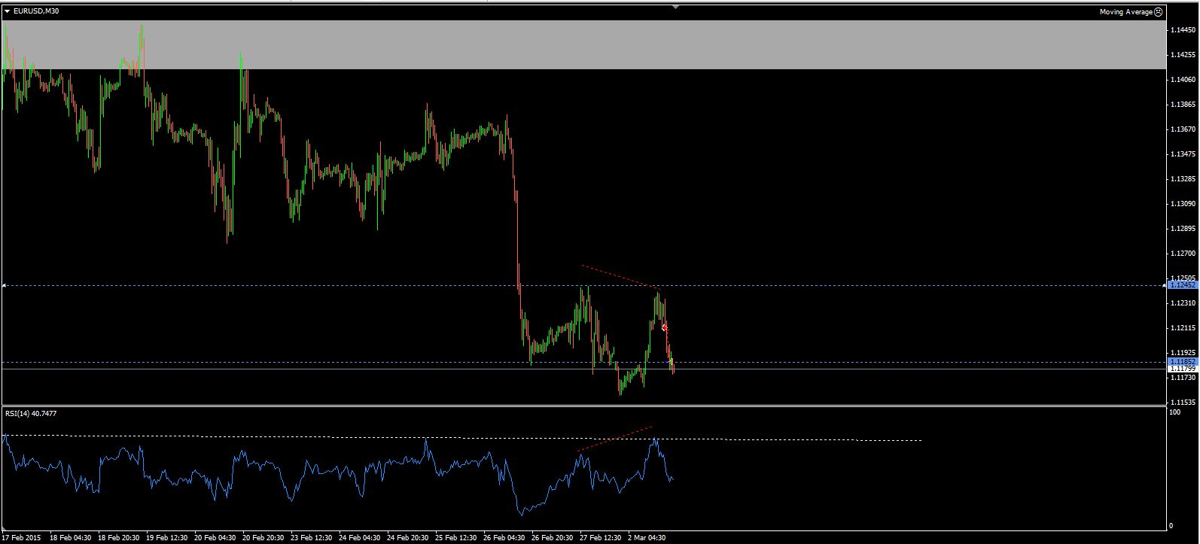The width and height of the screenshot is (1200, 544).
Task: Select the red trendline above the price highs
Action: 620,276
